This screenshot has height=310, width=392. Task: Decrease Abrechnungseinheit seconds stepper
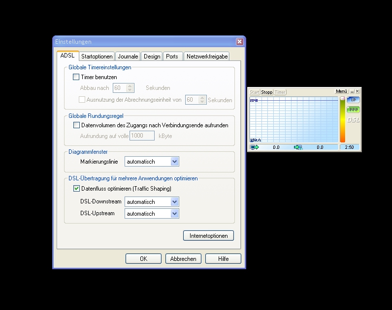[x=202, y=102]
